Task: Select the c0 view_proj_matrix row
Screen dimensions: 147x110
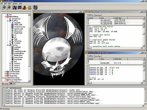Action: (115, 20)
